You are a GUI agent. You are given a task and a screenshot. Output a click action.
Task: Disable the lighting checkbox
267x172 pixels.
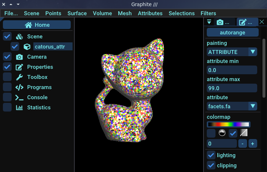(x=211, y=155)
